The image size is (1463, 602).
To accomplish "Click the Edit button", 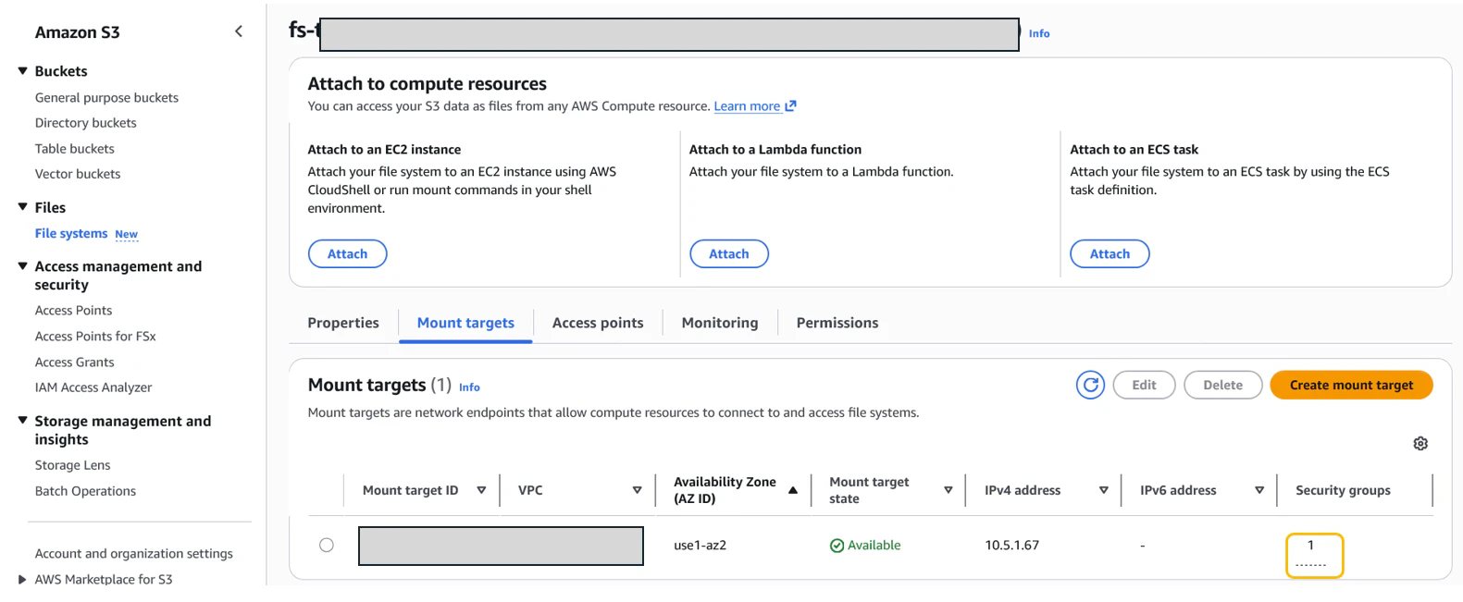I will click(x=1144, y=386).
